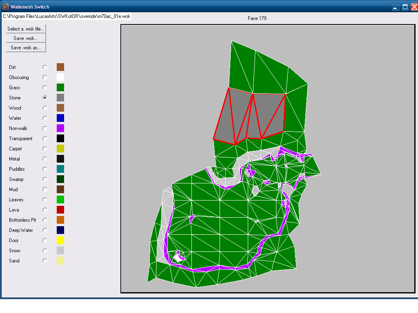The width and height of the screenshot is (418, 313).
Task: Minimize the Walkmesh Switch window
Action: (395, 7)
